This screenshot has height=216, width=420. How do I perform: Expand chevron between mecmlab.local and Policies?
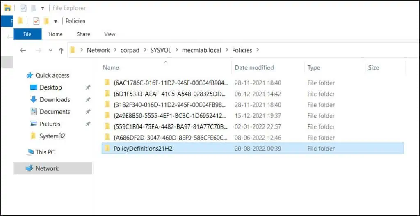click(227, 50)
